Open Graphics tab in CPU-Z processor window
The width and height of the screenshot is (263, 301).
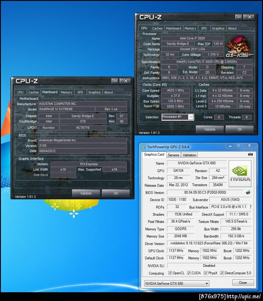(x=218, y=28)
